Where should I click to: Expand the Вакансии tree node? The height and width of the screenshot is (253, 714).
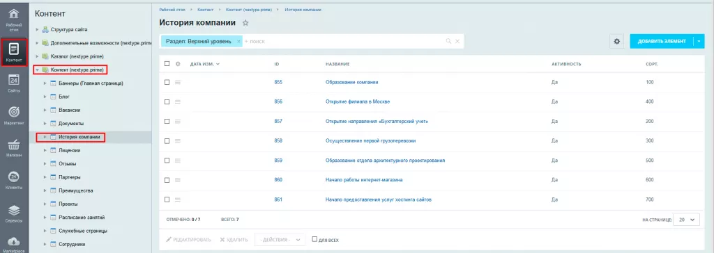pyautogui.click(x=45, y=111)
